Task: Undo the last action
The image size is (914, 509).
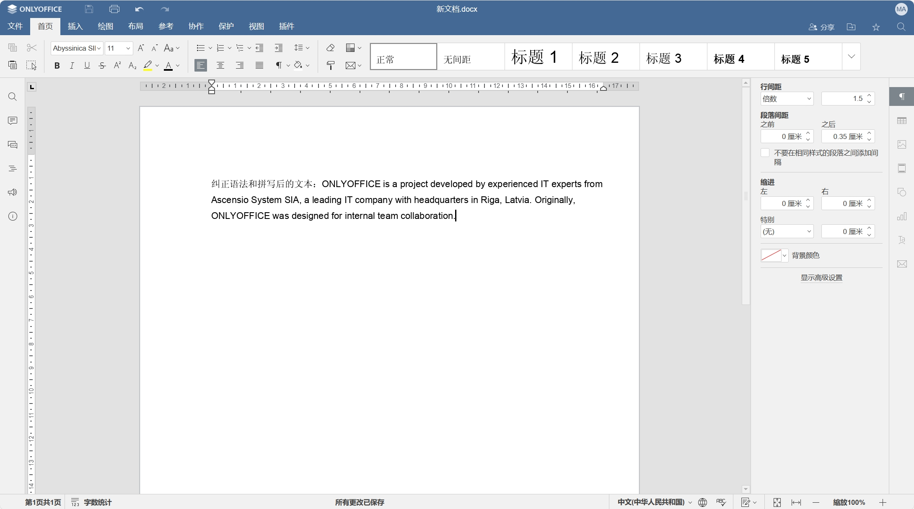Action: click(x=140, y=9)
